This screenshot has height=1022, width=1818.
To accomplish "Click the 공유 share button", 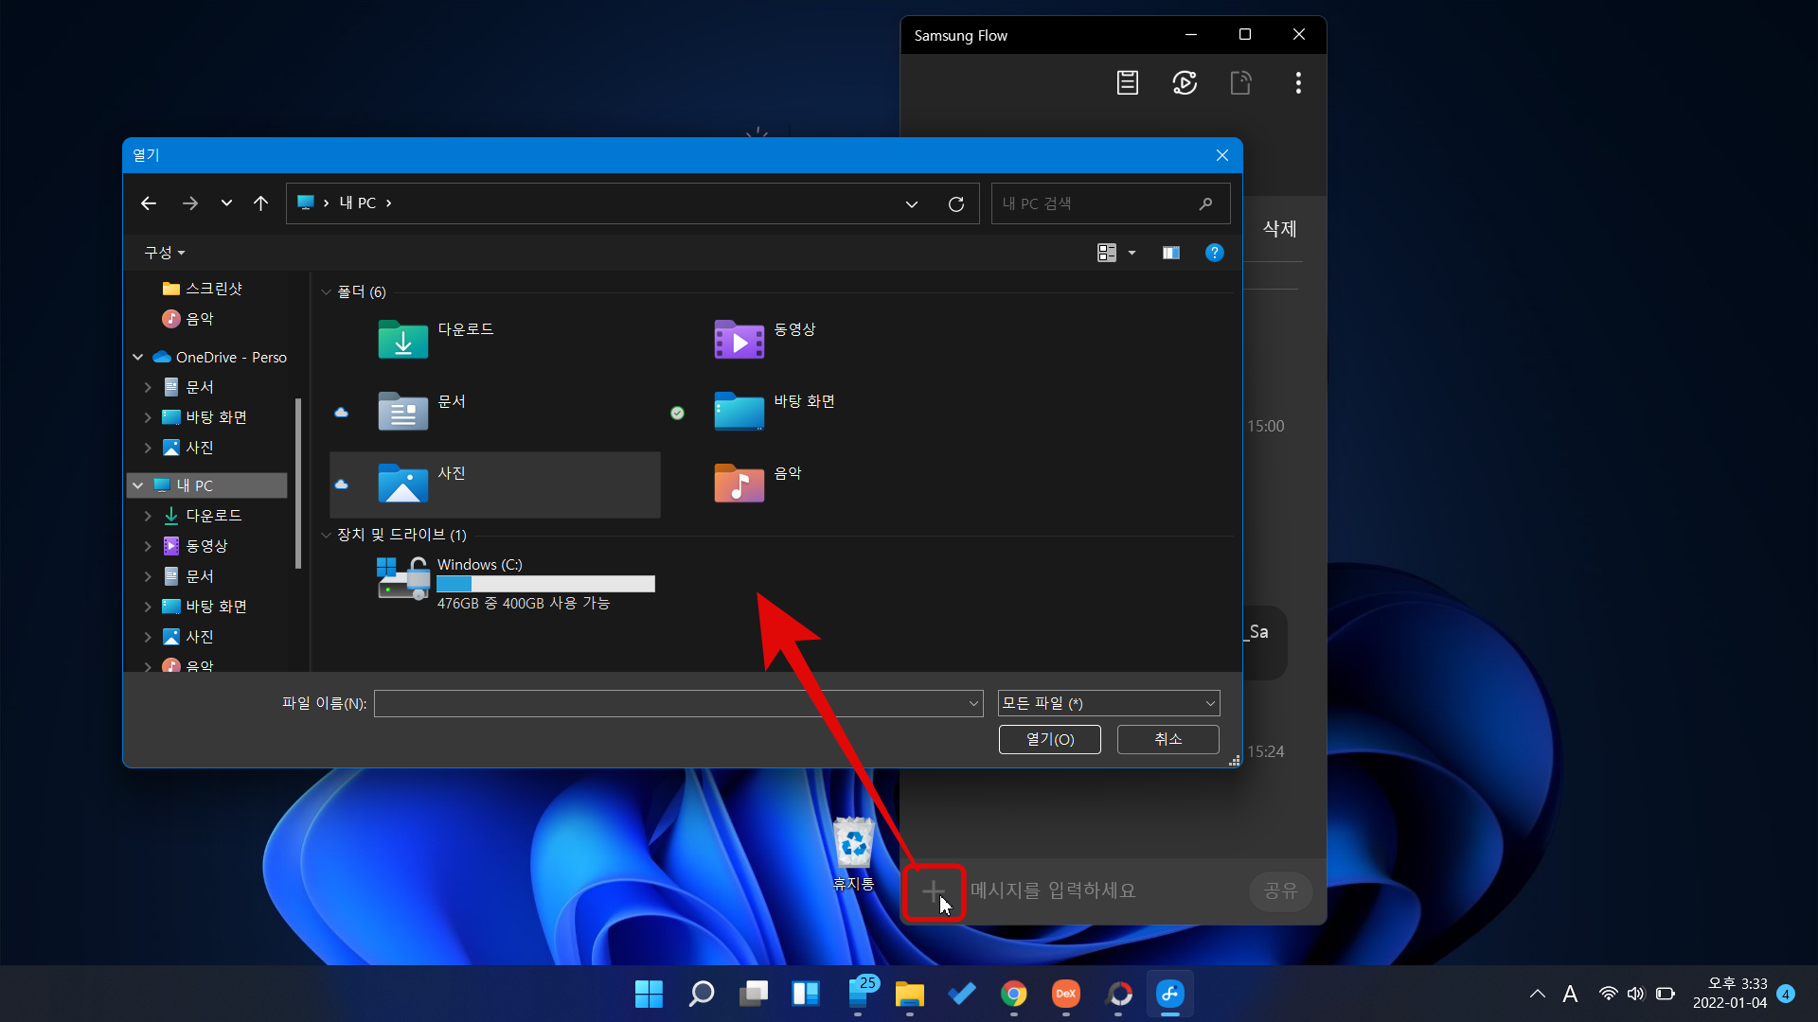I will point(1280,890).
